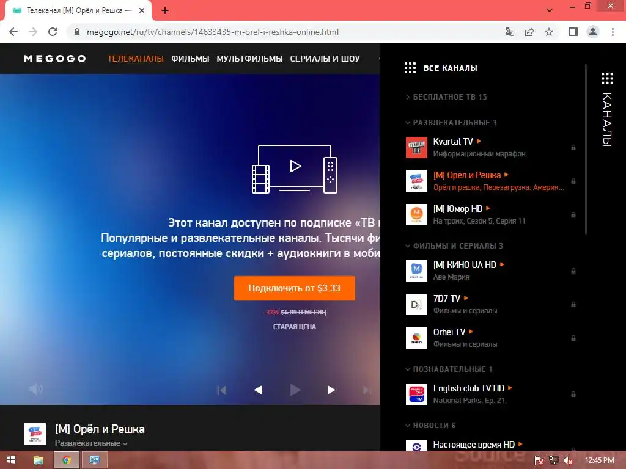Click the Орёл и Решка logo below the player
This screenshot has height=469, width=626.
[x=35, y=434]
